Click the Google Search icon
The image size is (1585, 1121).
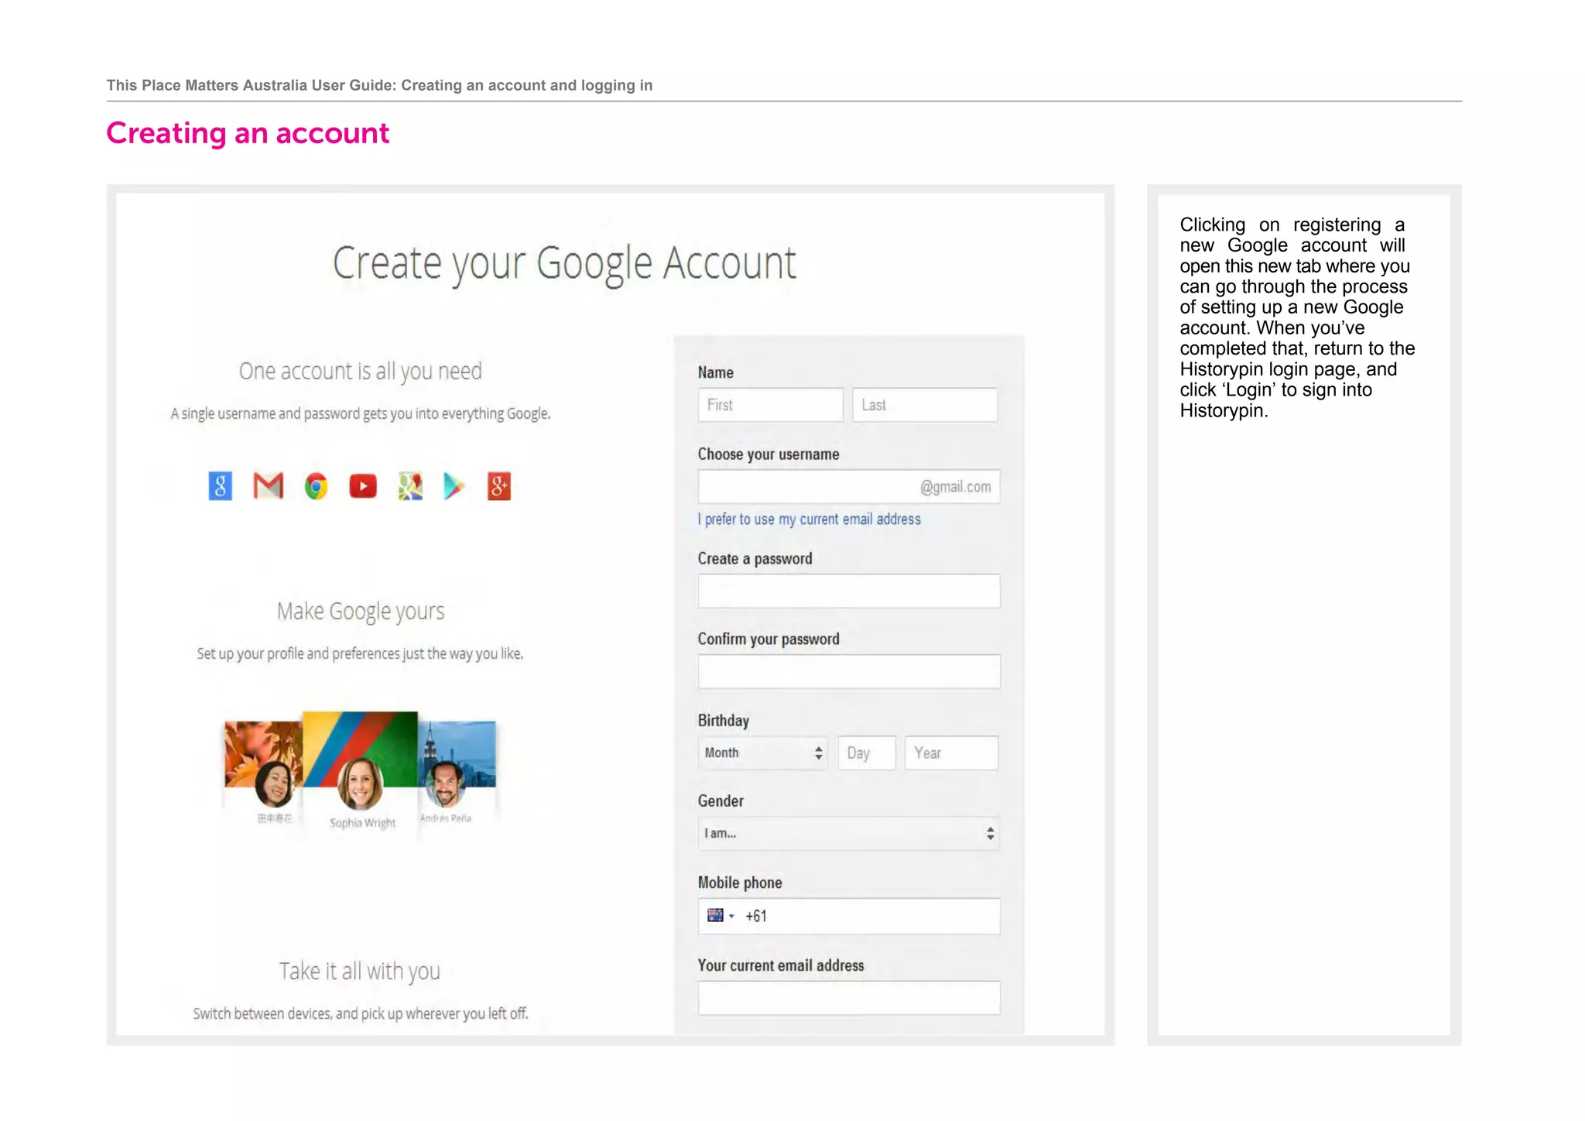[220, 486]
